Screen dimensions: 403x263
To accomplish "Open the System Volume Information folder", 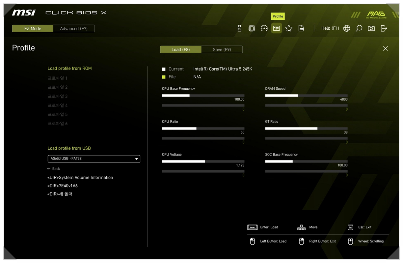I will (80, 177).
